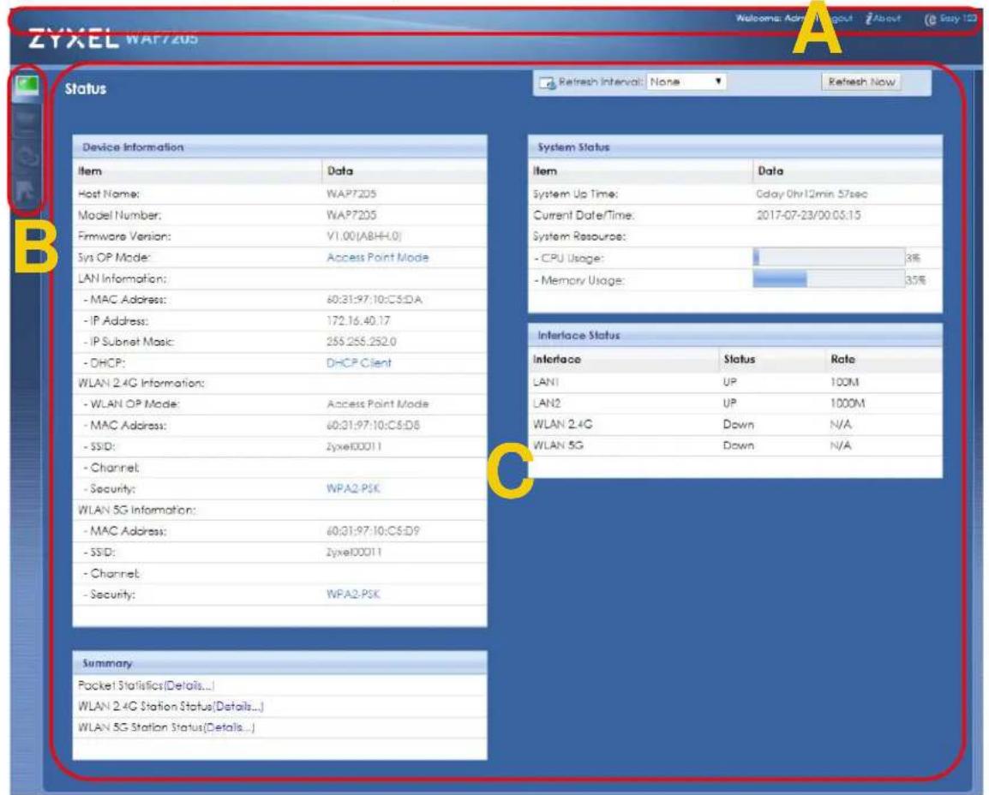Open the Access Point Mode link for Sys OP Mode
The height and width of the screenshot is (795, 989).
(377, 257)
